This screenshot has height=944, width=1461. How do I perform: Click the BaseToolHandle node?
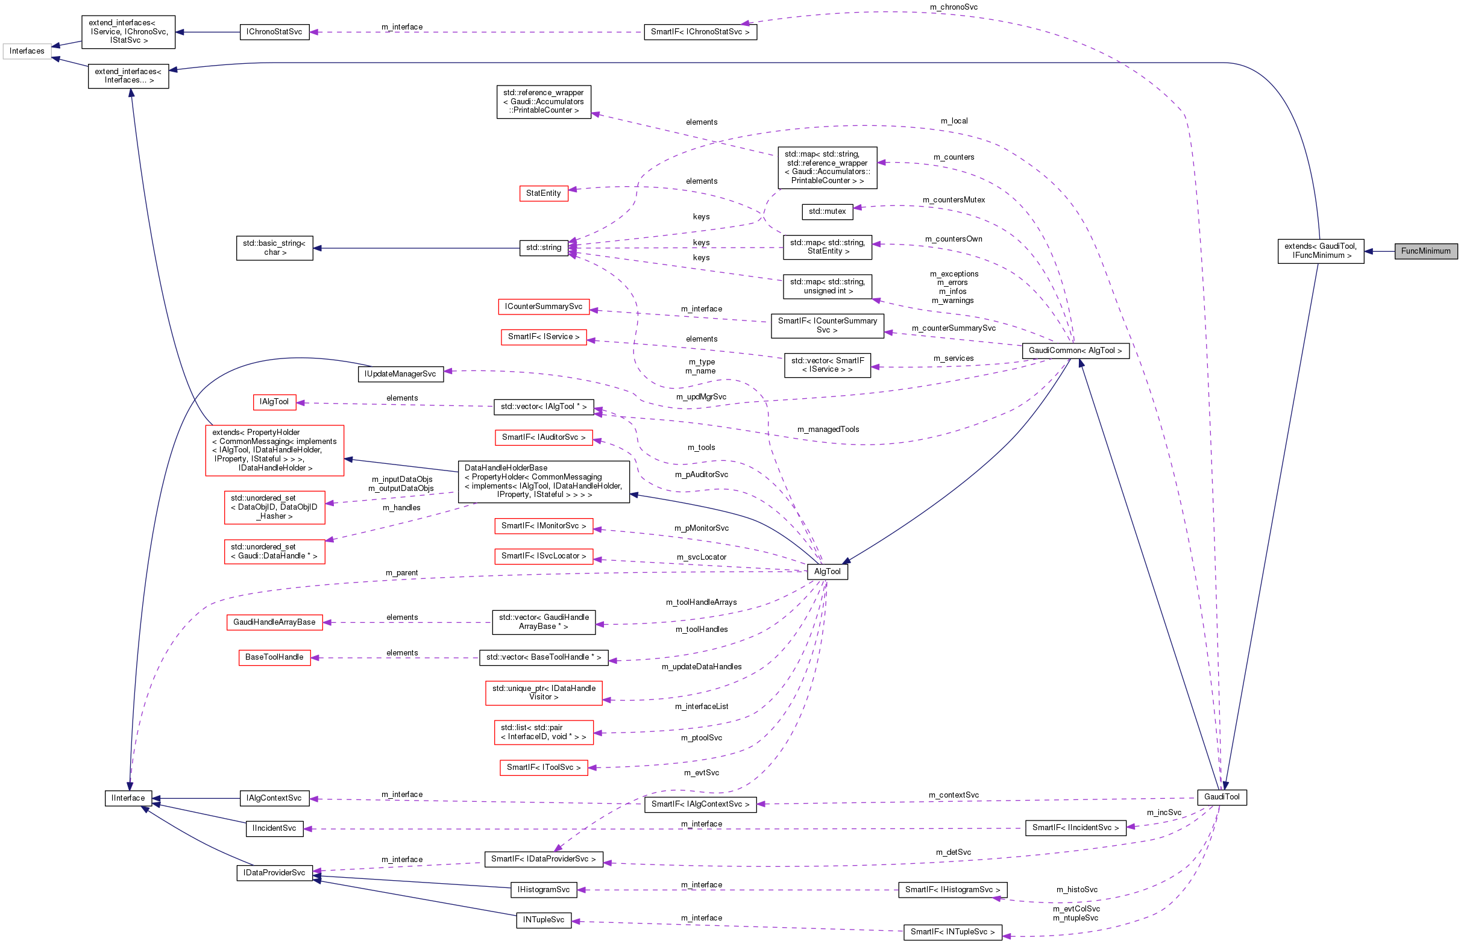(x=274, y=657)
